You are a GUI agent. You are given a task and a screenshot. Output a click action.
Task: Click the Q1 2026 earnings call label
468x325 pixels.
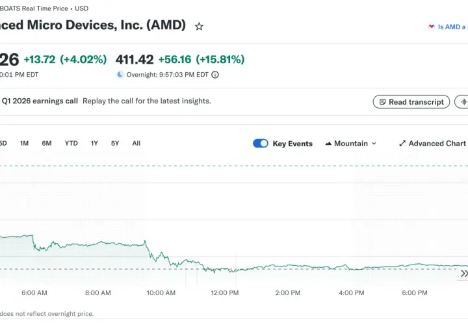coord(40,101)
